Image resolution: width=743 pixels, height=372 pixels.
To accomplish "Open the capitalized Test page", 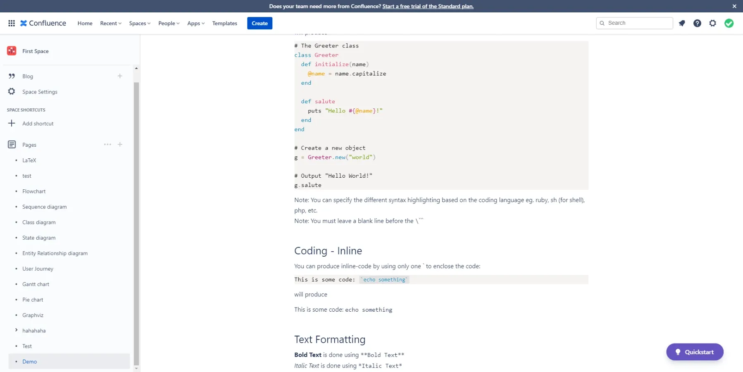I will [x=27, y=346].
